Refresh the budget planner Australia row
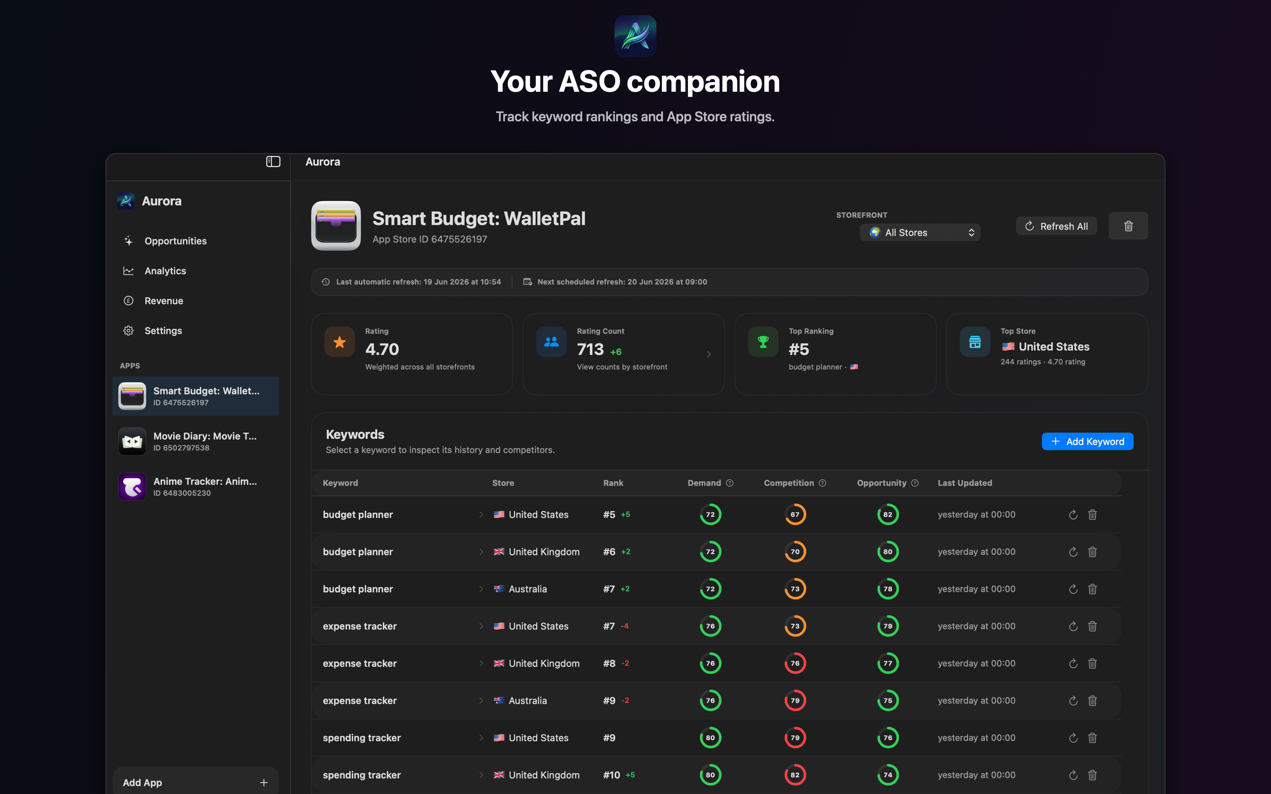Image resolution: width=1271 pixels, height=794 pixels. coord(1073,589)
